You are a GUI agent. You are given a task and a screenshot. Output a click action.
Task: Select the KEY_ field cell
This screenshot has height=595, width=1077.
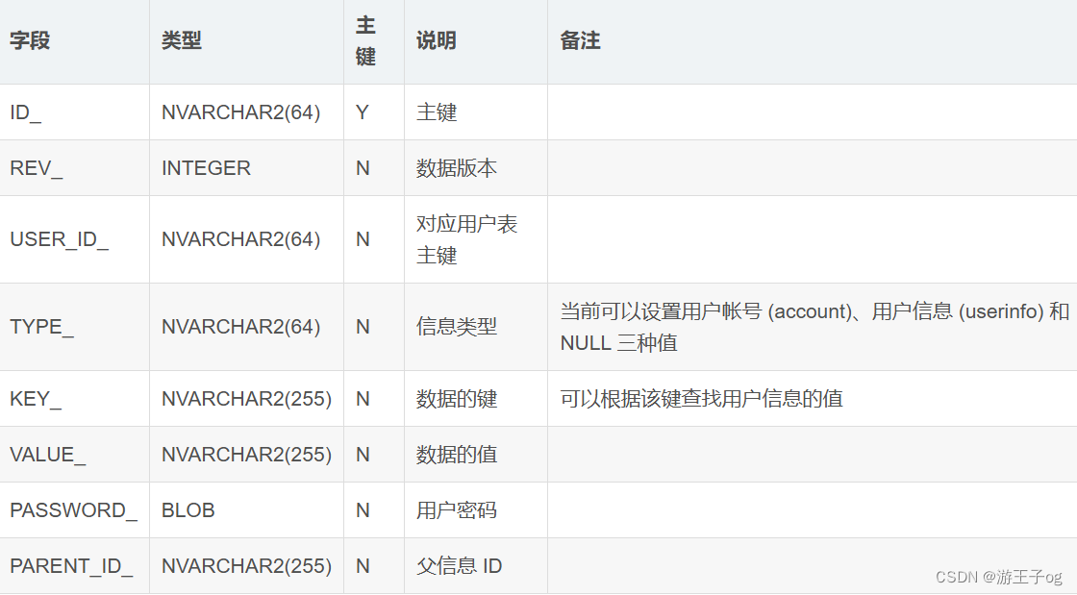pyautogui.click(x=32, y=398)
